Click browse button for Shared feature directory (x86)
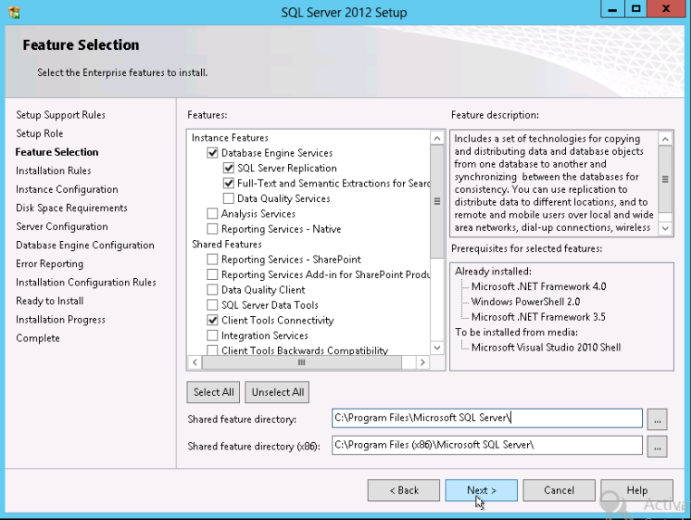Viewport: 691px width, 520px height. (x=657, y=446)
